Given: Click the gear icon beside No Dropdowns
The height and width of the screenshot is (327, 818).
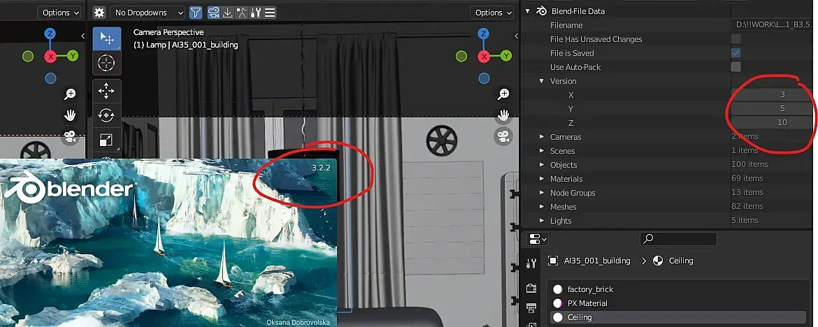Looking at the screenshot, I should (x=99, y=13).
